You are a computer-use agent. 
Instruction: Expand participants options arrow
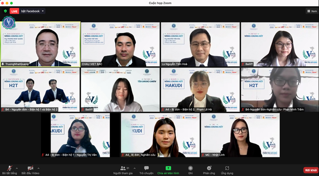point(134,168)
